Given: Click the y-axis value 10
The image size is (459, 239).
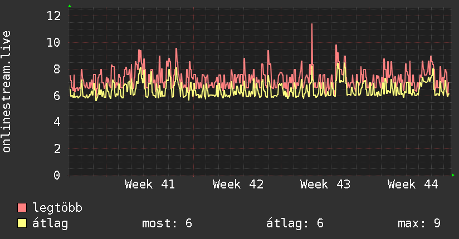Looking at the screenshot, I should click(54, 43).
